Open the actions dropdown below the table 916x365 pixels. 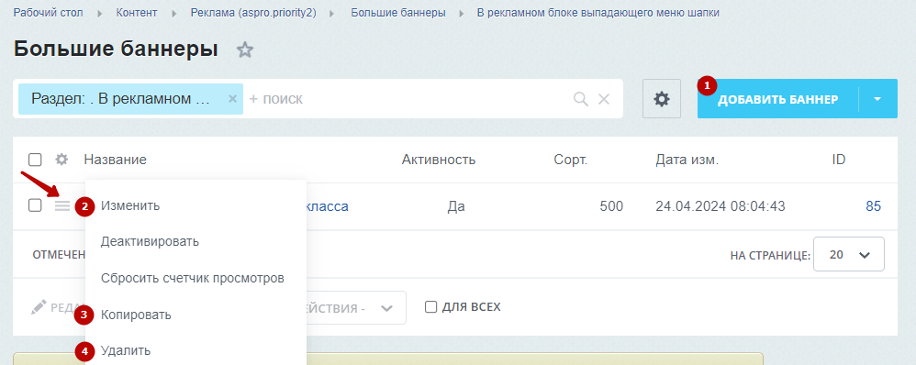[x=356, y=308]
